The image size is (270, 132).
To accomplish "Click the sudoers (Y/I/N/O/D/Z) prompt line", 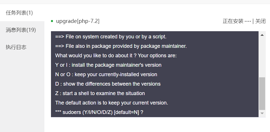I will pyautogui.click(x=99, y=112).
